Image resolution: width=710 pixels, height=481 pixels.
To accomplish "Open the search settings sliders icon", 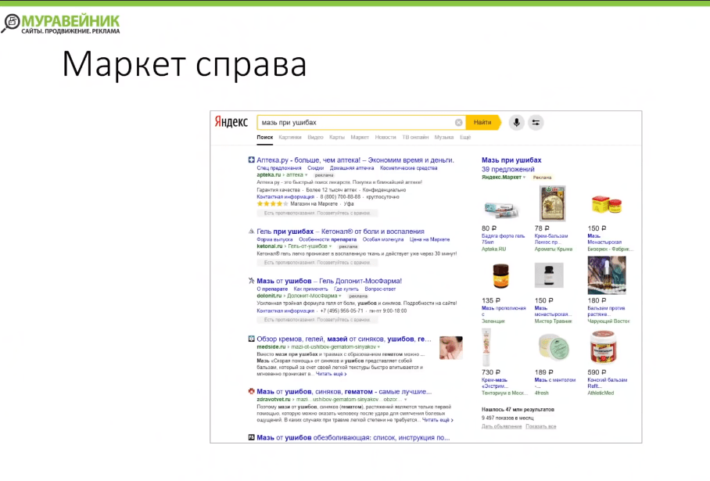I will click(x=536, y=122).
